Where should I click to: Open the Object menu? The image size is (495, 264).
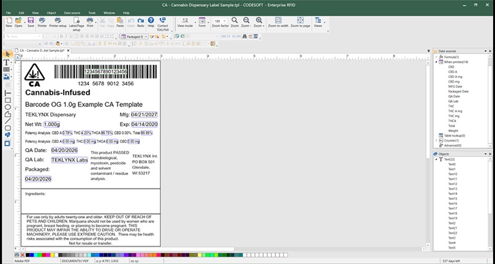coord(51,13)
